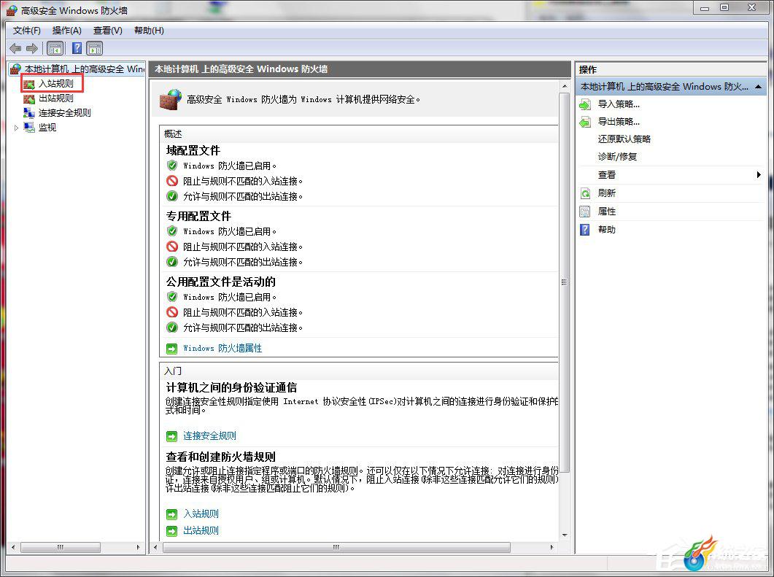The height and width of the screenshot is (577, 774).
Task: Click the 导入策略 green arrow icon
Action: click(585, 104)
